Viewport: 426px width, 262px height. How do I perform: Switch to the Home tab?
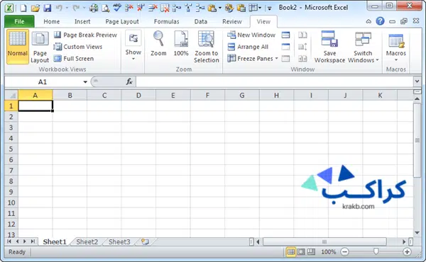point(52,21)
